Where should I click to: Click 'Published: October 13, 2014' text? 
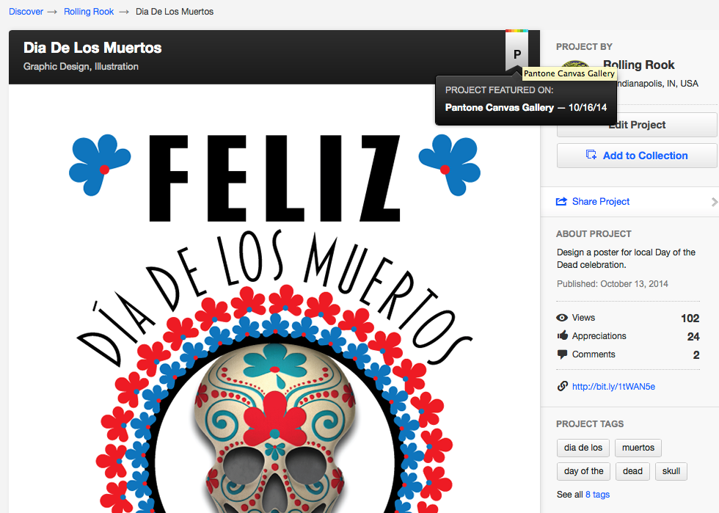(x=612, y=283)
